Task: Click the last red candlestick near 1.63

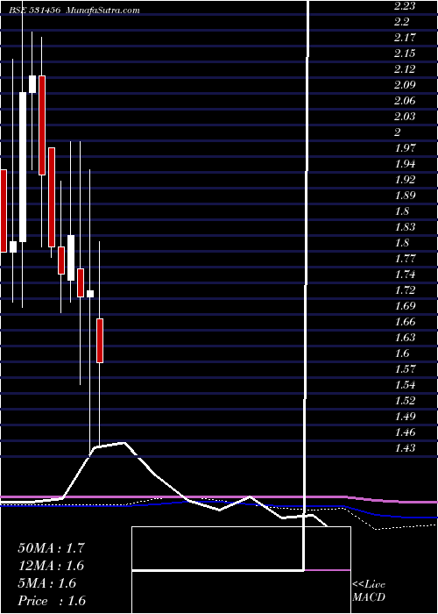Action: 100,340
